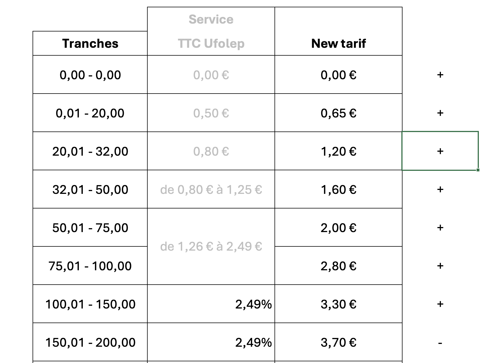Image resolution: width=494 pixels, height=363 pixels.
Task: Select the cell de 0,80 € à 1,25 €
Action: point(211,189)
